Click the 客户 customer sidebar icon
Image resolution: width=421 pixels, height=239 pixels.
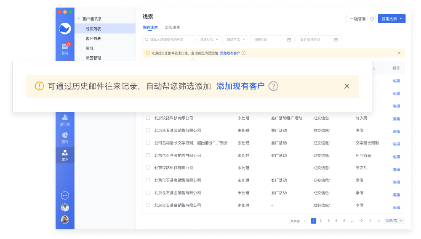click(65, 153)
